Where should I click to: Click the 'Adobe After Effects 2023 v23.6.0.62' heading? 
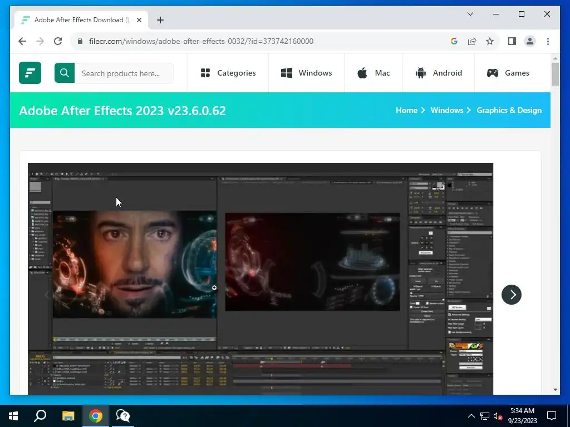tap(122, 111)
